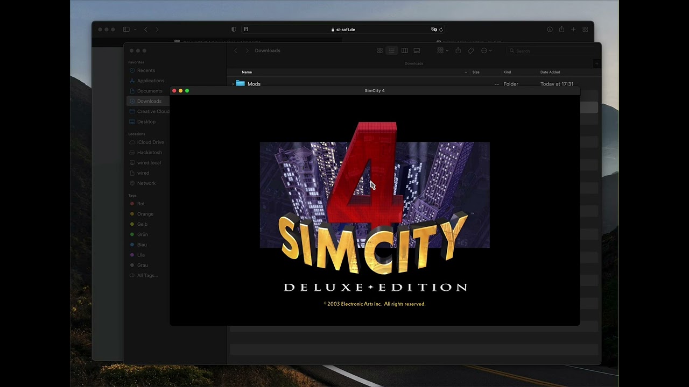Focus the sl-soft.de address field
The width and height of the screenshot is (689, 387).
[x=343, y=30]
